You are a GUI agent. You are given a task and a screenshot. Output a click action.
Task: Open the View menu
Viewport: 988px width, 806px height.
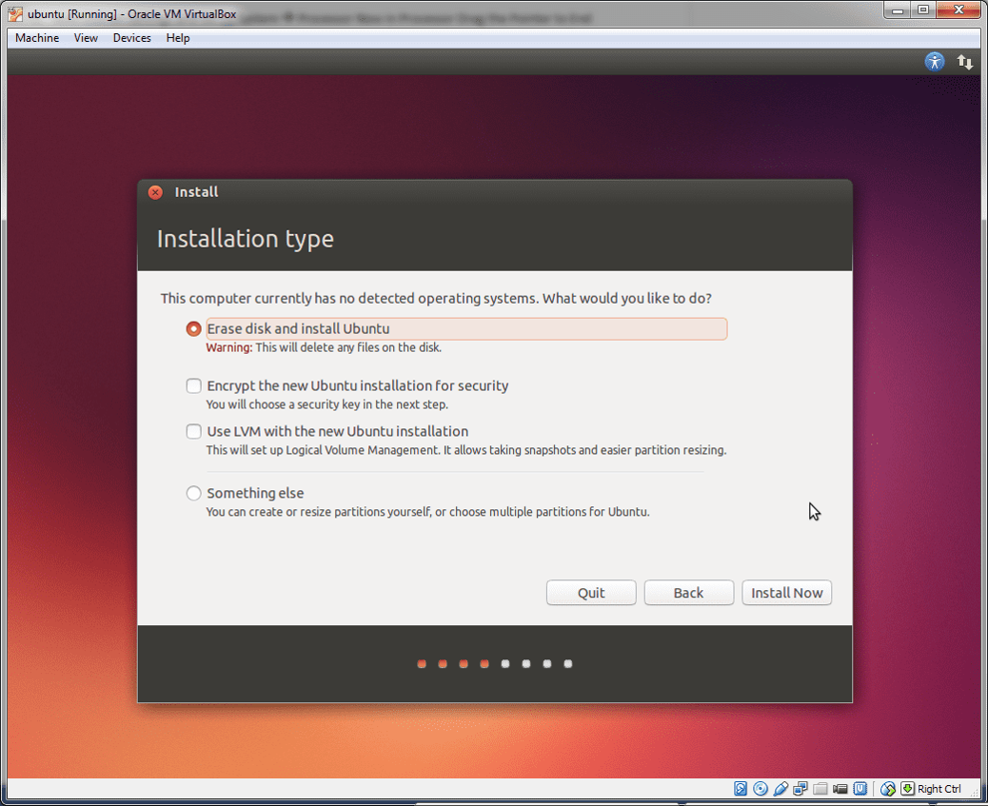pos(86,38)
